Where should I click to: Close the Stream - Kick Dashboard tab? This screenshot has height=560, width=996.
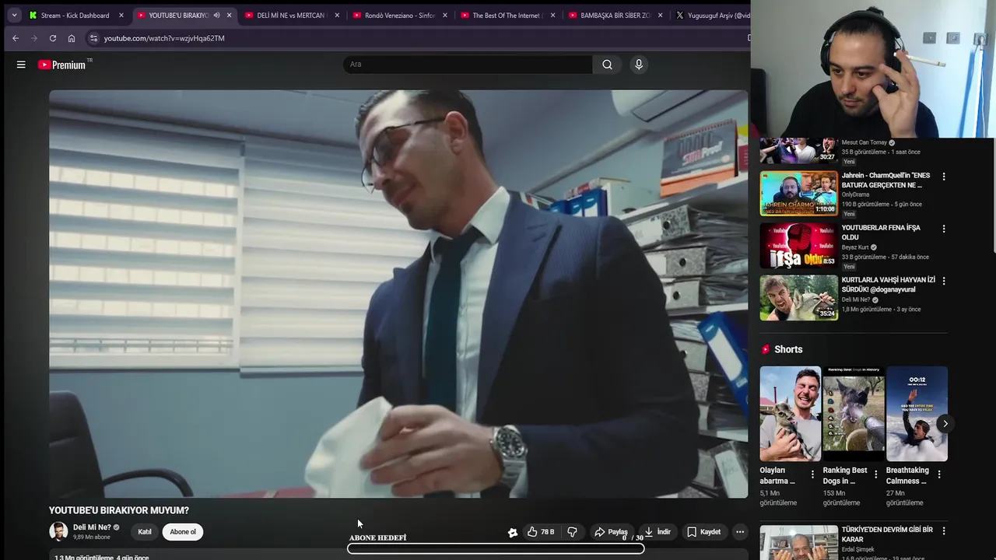(121, 16)
